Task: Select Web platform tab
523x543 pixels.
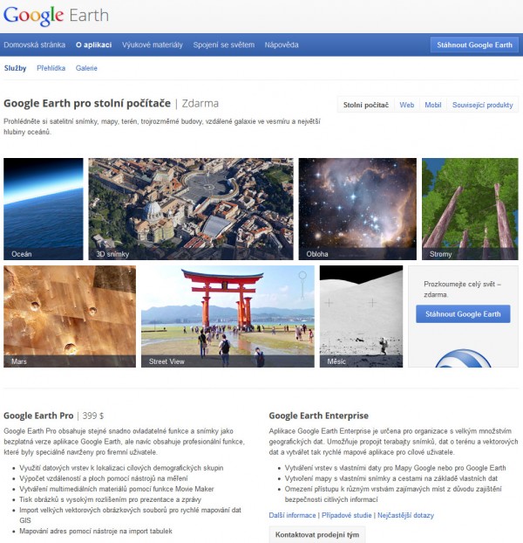Action: click(406, 105)
